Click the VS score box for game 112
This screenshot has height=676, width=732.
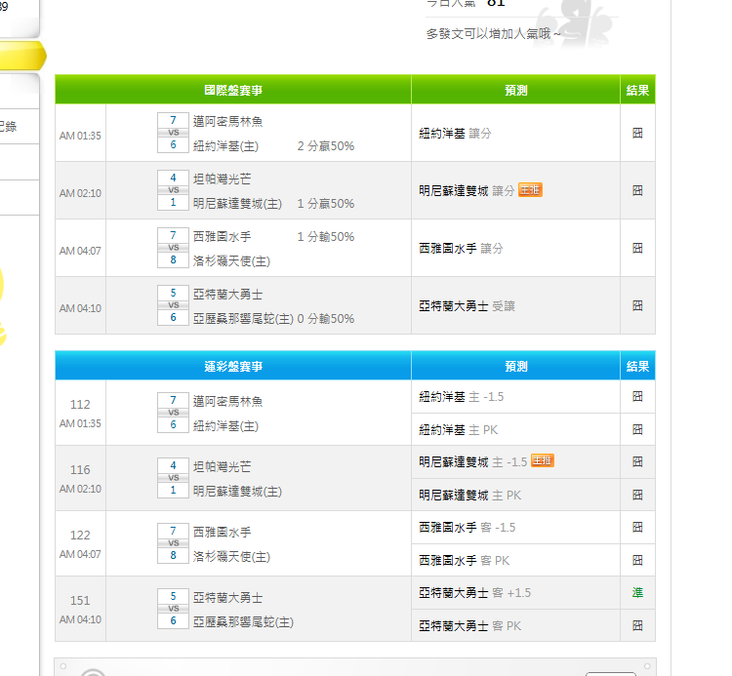[173, 413]
